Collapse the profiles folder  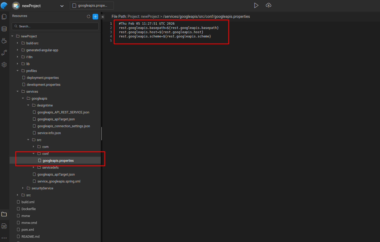[x=18, y=71]
